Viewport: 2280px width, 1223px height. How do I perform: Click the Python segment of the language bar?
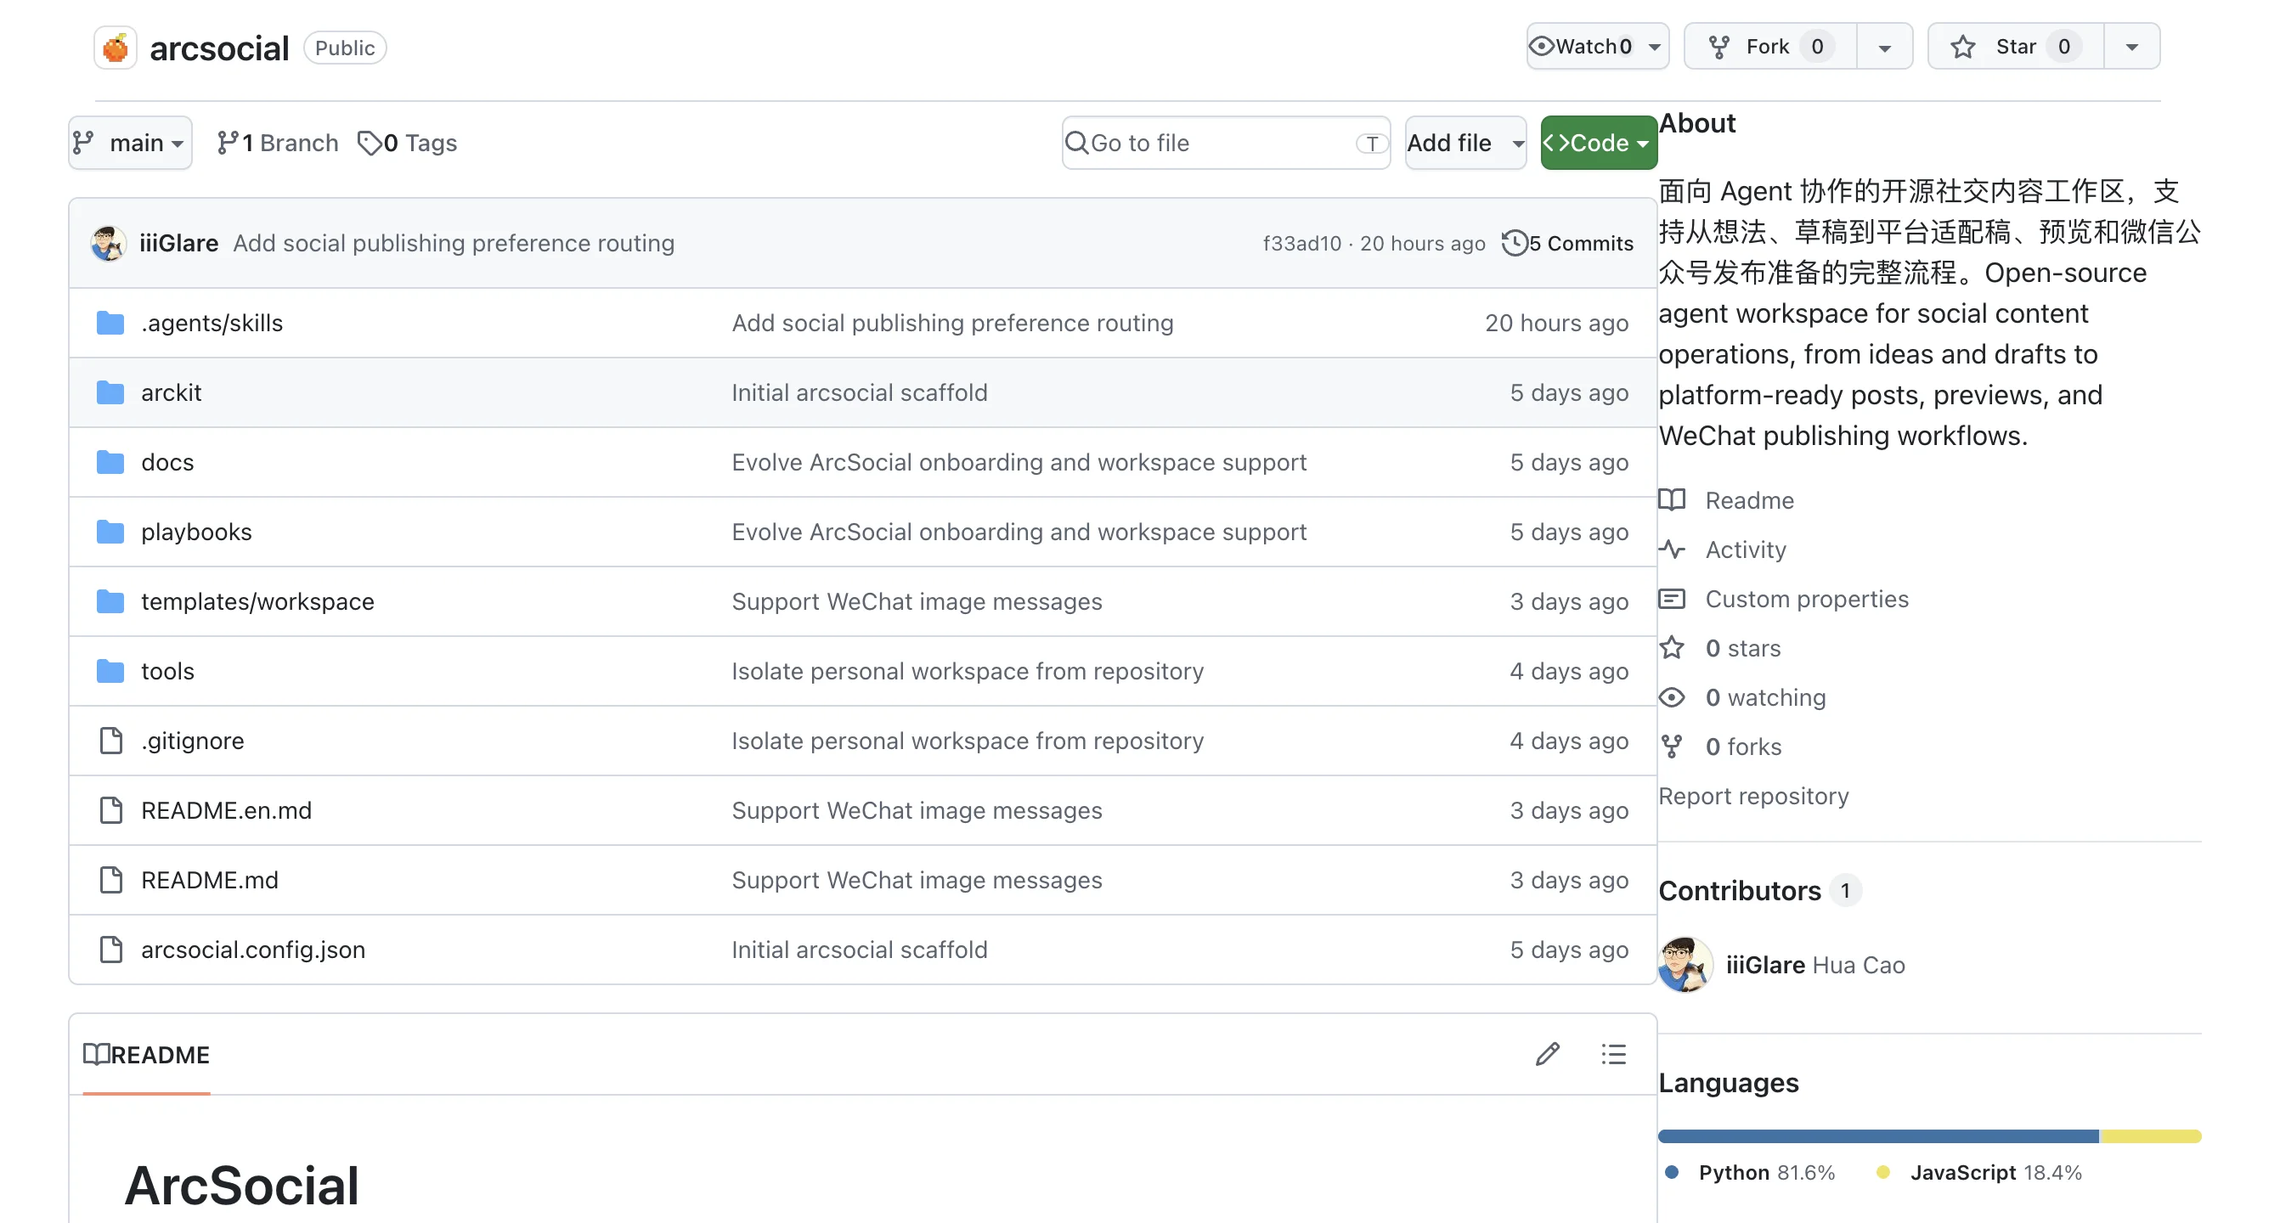(1878, 1136)
